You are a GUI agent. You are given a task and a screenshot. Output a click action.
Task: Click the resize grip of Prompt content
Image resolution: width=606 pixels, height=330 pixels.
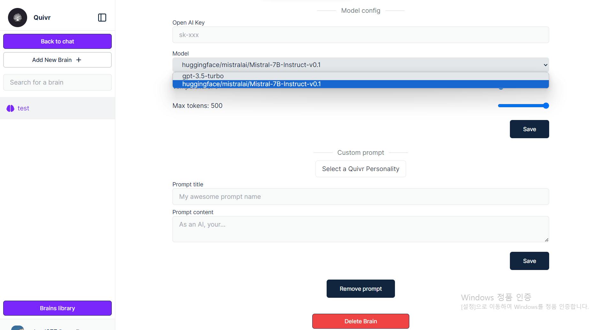click(x=547, y=240)
